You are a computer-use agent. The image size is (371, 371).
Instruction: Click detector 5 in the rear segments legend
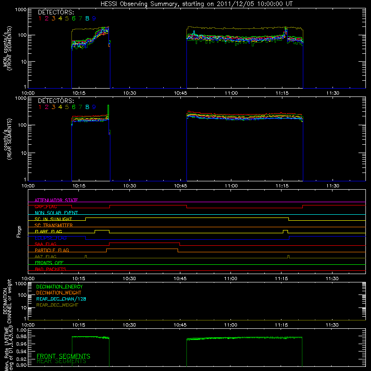coord(67,107)
